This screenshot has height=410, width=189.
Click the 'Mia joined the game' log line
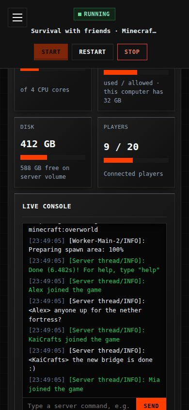click(94, 384)
